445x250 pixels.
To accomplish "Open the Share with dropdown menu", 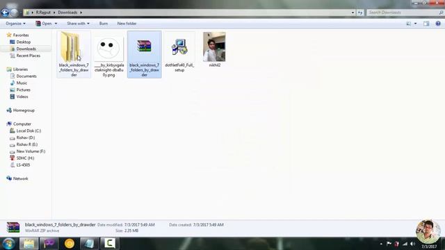I will pos(78,24).
